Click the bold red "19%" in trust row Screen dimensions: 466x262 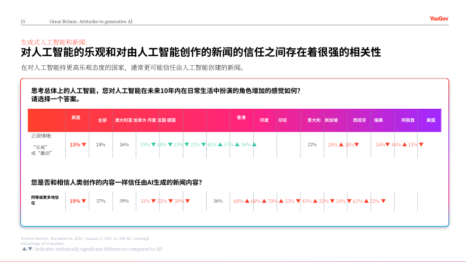click(x=75, y=201)
